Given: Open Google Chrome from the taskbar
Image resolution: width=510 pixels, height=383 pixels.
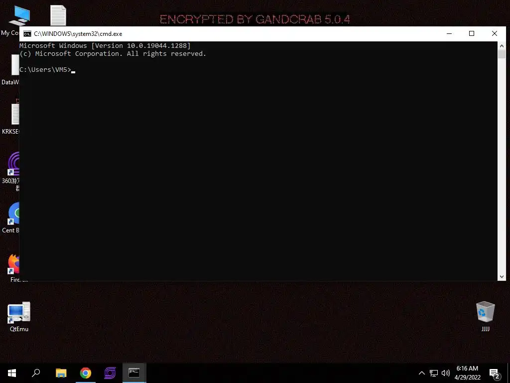Looking at the screenshot, I should coord(86,373).
